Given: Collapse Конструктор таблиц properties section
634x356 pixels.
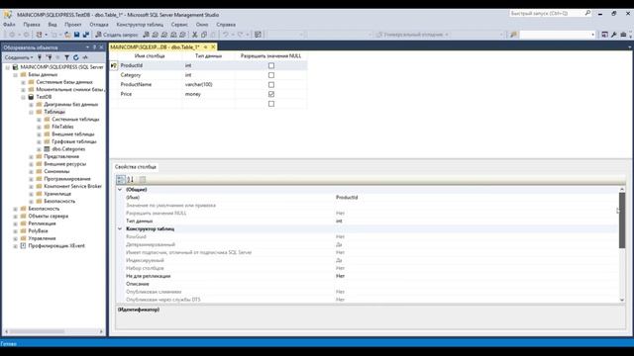Looking at the screenshot, I should click(120, 228).
